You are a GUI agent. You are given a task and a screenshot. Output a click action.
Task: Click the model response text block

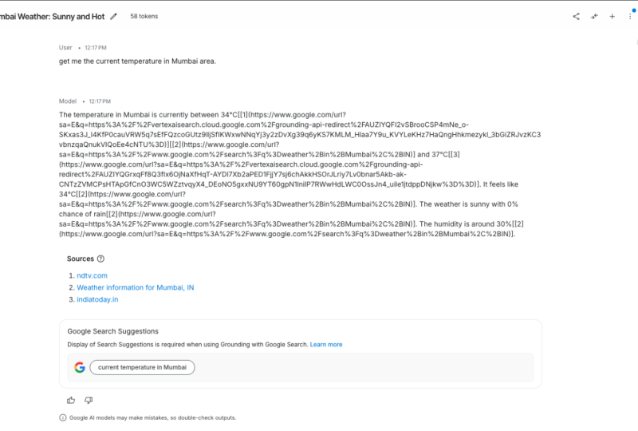point(300,174)
